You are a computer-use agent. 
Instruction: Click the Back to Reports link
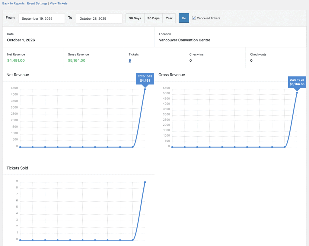click(x=13, y=3)
